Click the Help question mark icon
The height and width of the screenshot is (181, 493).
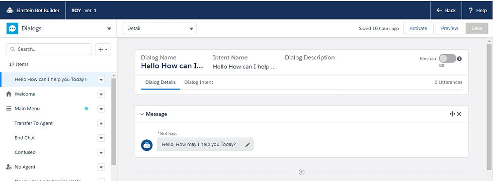(471, 11)
